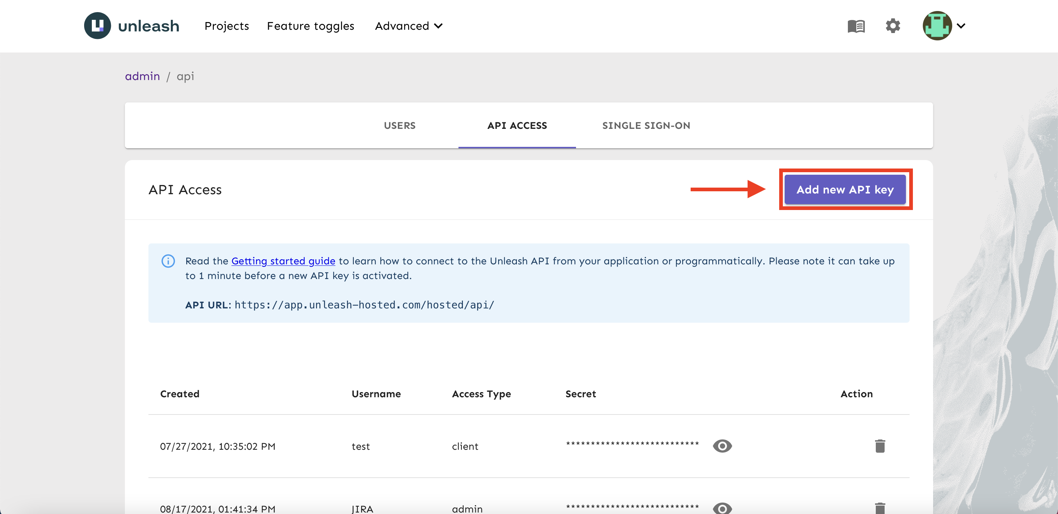Switch to the Users tab
This screenshot has width=1058, height=514.
point(399,126)
